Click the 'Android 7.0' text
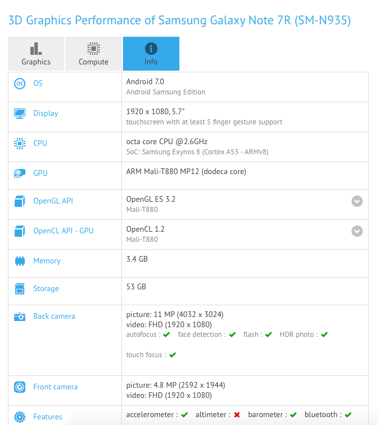Screen dimensions: 378x425 (145, 81)
